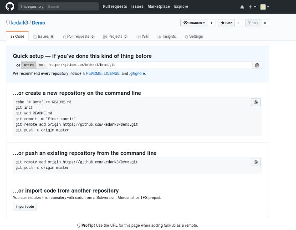Screen dimensions: 296x230
Task: Click the Import code button
Action: pyautogui.click(x=25, y=207)
